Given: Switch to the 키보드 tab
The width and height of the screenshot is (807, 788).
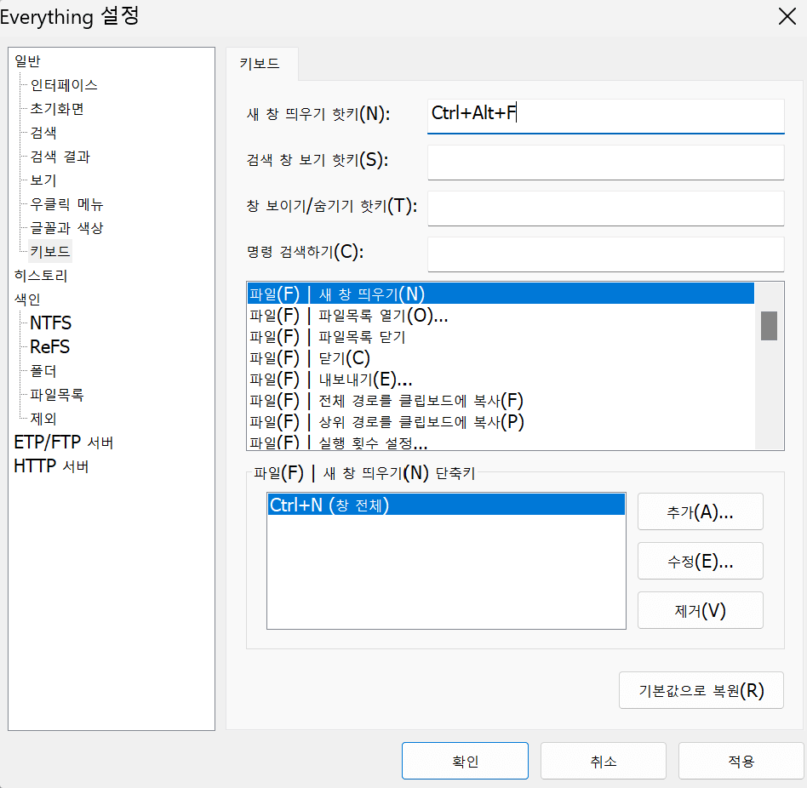Looking at the screenshot, I should click(x=260, y=64).
